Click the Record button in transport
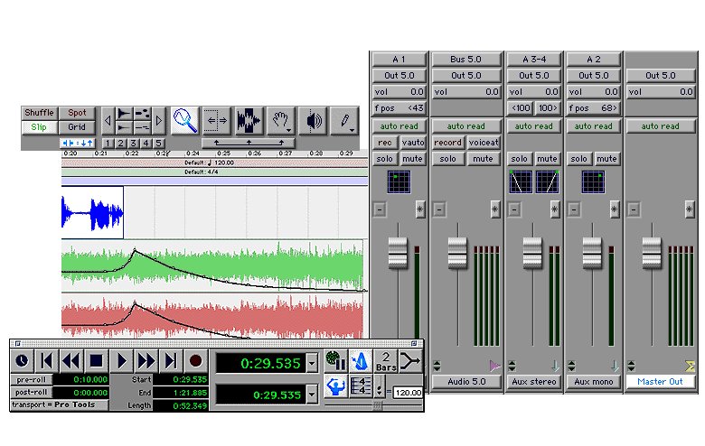Viewport: 705px width, 446px height. coord(195,360)
